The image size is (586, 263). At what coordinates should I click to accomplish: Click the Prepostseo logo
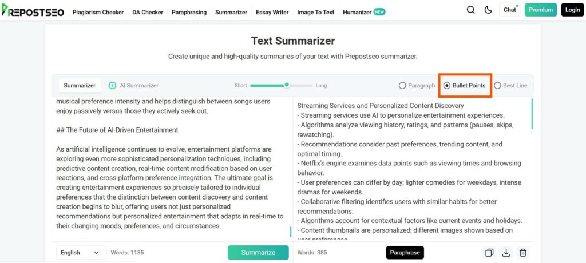(33, 10)
